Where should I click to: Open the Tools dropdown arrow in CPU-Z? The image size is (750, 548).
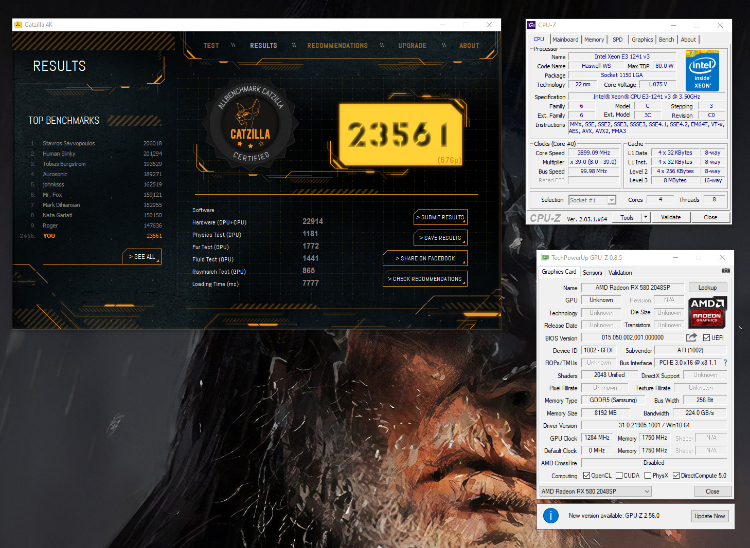point(646,217)
